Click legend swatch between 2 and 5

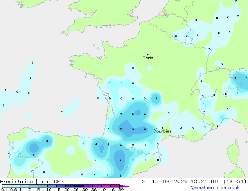tap(34, 186)
